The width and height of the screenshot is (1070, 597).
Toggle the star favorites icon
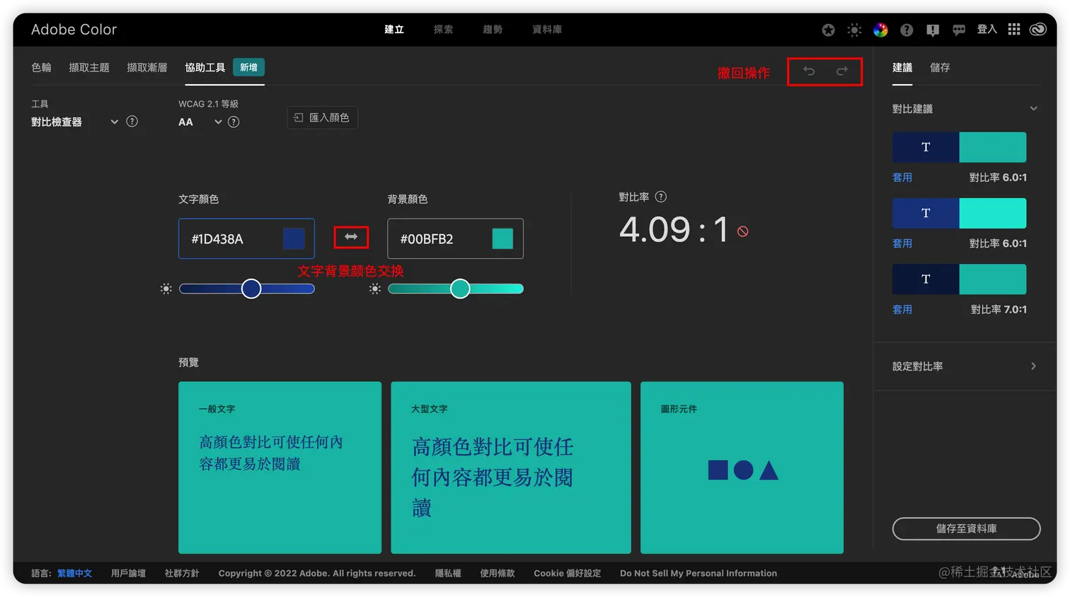click(828, 30)
